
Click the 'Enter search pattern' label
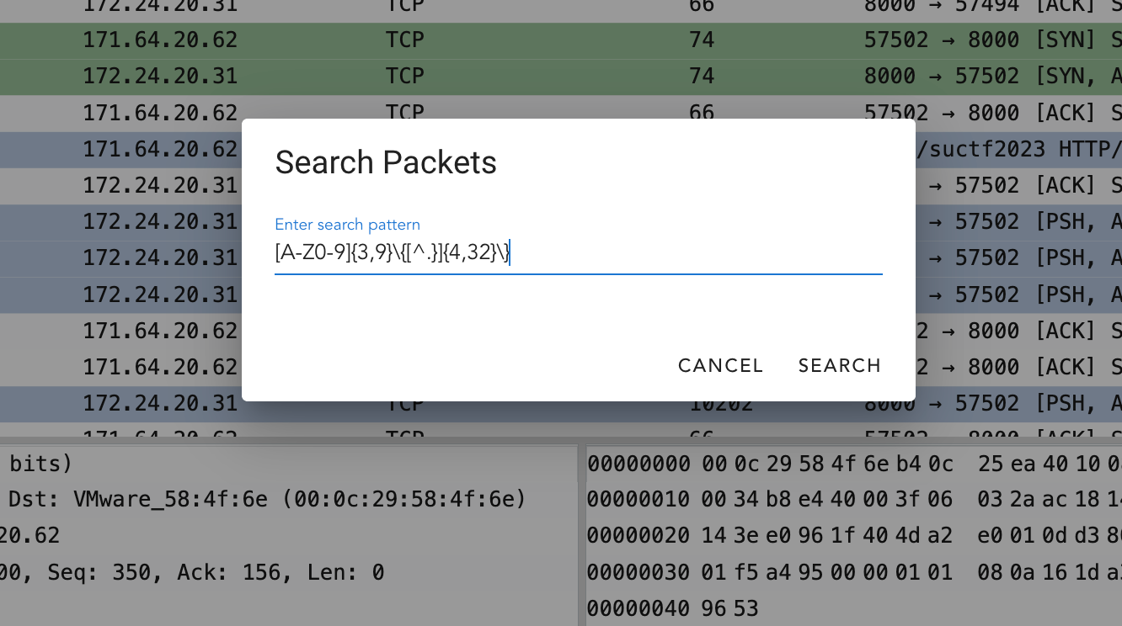(347, 225)
